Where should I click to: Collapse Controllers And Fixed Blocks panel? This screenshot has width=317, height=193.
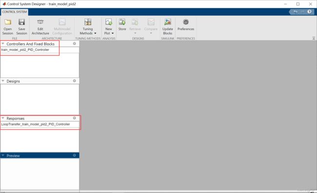click(3, 44)
